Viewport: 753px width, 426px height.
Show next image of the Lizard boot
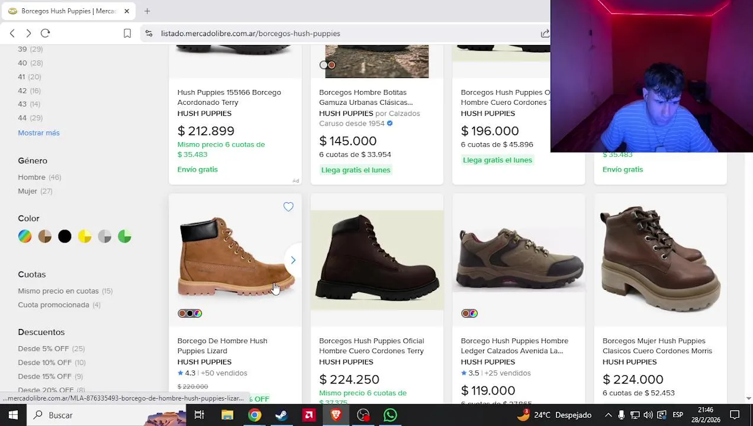tap(292, 260)
